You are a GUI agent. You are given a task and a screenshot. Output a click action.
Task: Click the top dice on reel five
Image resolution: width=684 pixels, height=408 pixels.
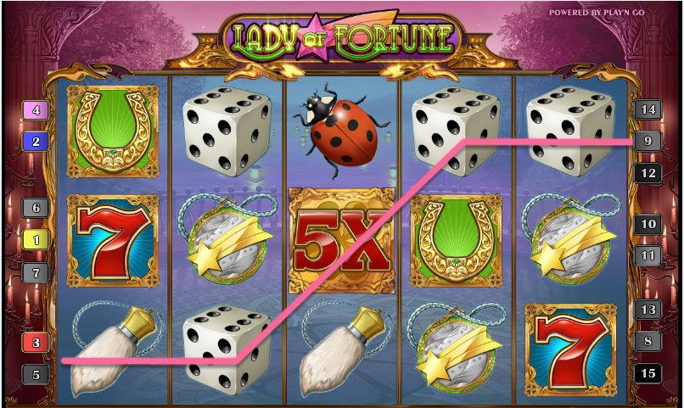[570, 131]
